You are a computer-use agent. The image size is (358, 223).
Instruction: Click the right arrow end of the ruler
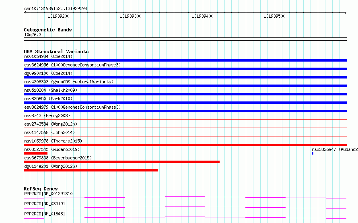click(346, 13)
